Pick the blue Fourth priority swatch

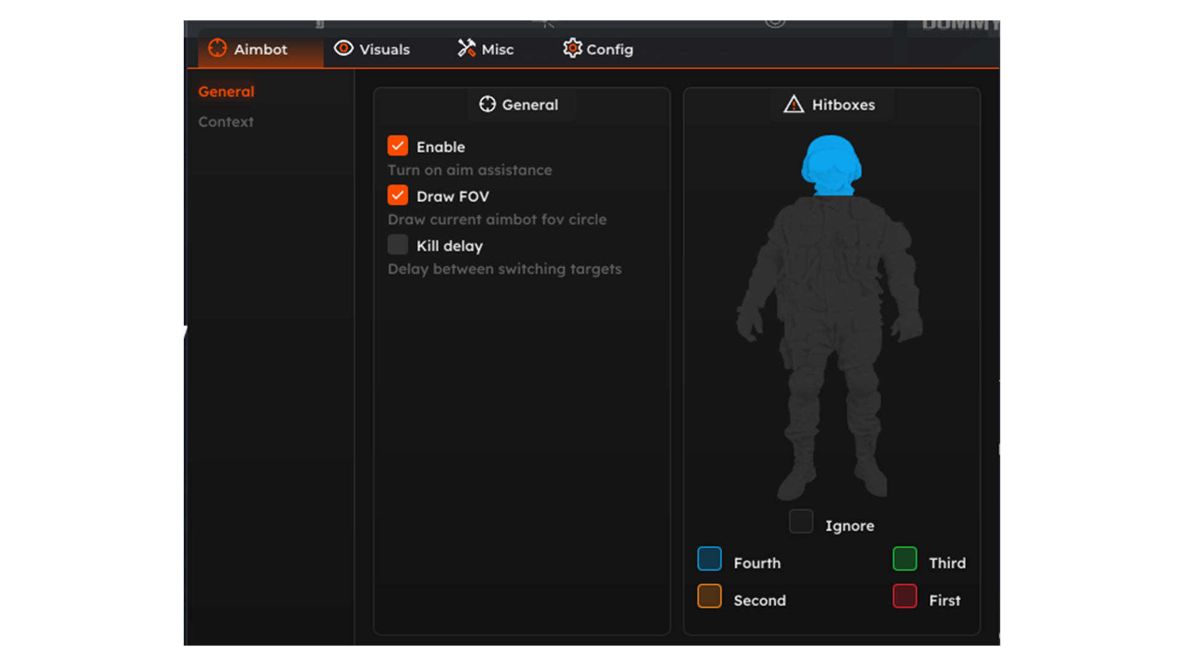click(x=709, y=559)
